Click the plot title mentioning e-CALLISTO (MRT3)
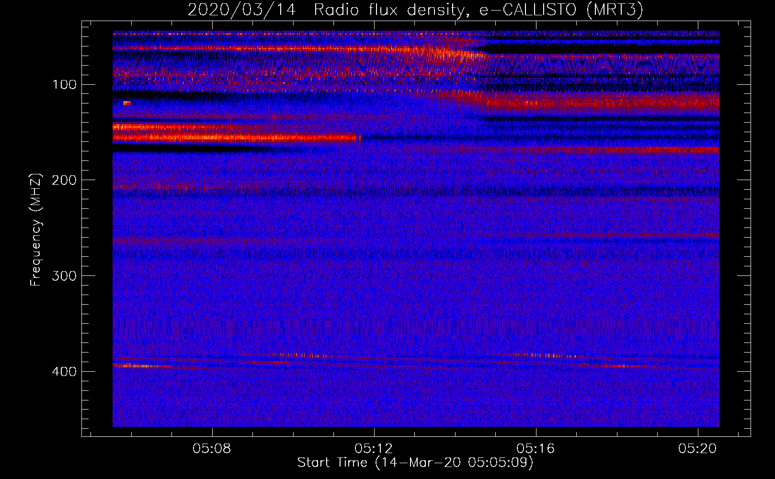Image resolution: width=775 pixels, height=479 pixels. click(x=415, y=10)
